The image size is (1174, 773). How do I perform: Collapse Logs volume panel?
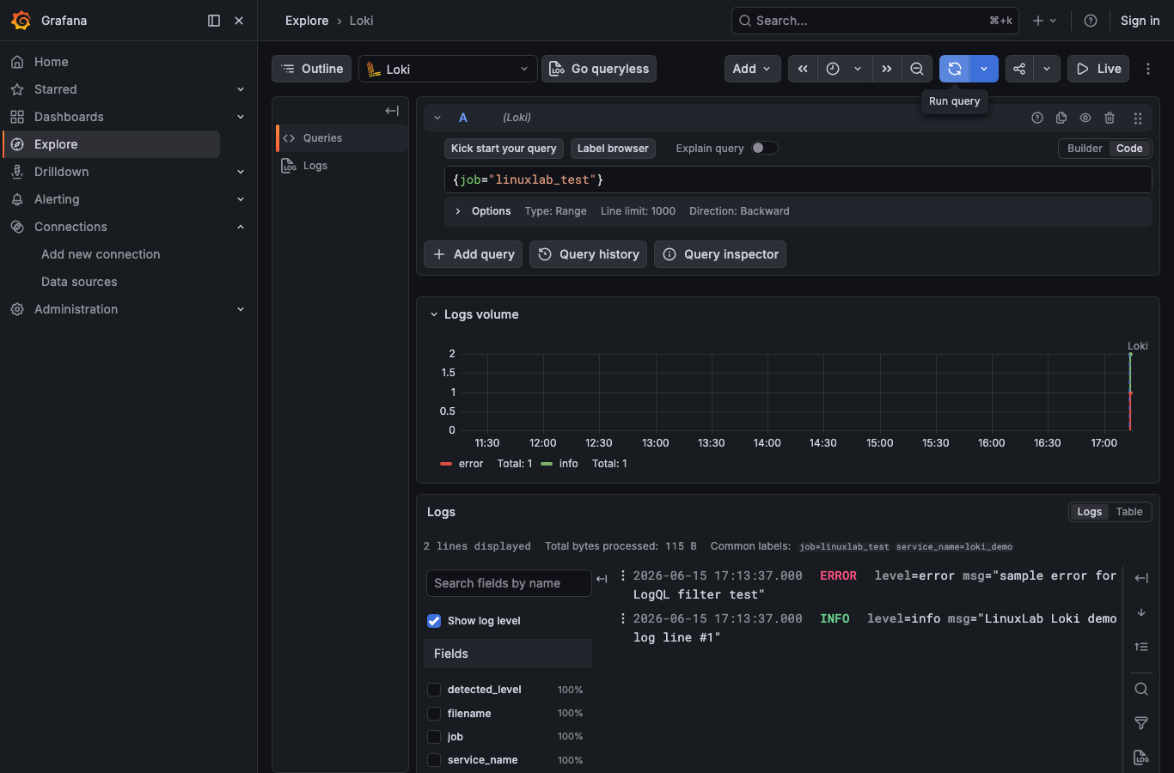click(x=434, y=314)
